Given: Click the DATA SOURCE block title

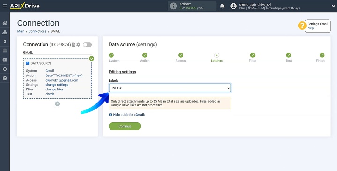Looking at the screenshot, I should [41, 63].
